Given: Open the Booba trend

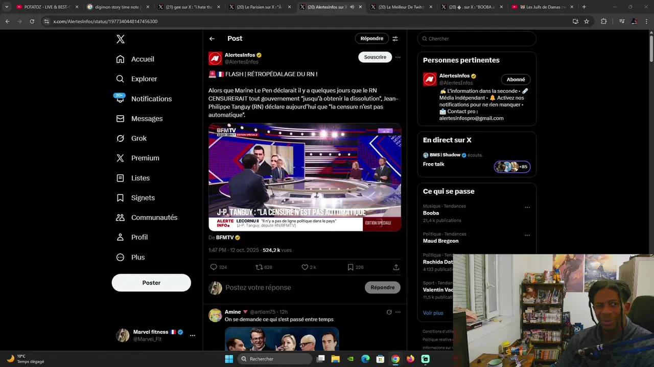Looking at the screenshot, I should [x=431, y=213].
